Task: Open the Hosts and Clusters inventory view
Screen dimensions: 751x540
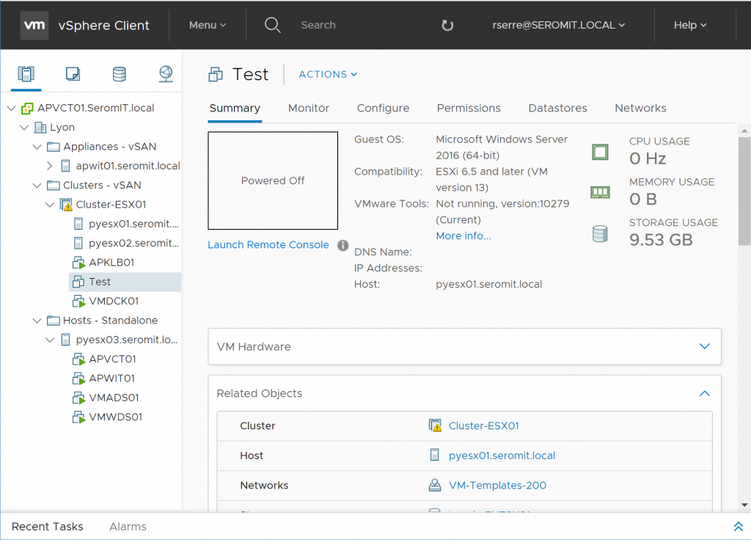Action: point(26,73)
